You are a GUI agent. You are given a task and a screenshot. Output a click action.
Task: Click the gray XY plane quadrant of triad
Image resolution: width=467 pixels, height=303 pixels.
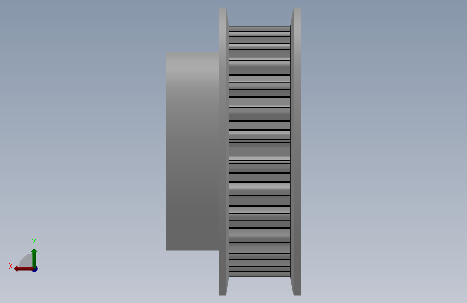[27, 261]
